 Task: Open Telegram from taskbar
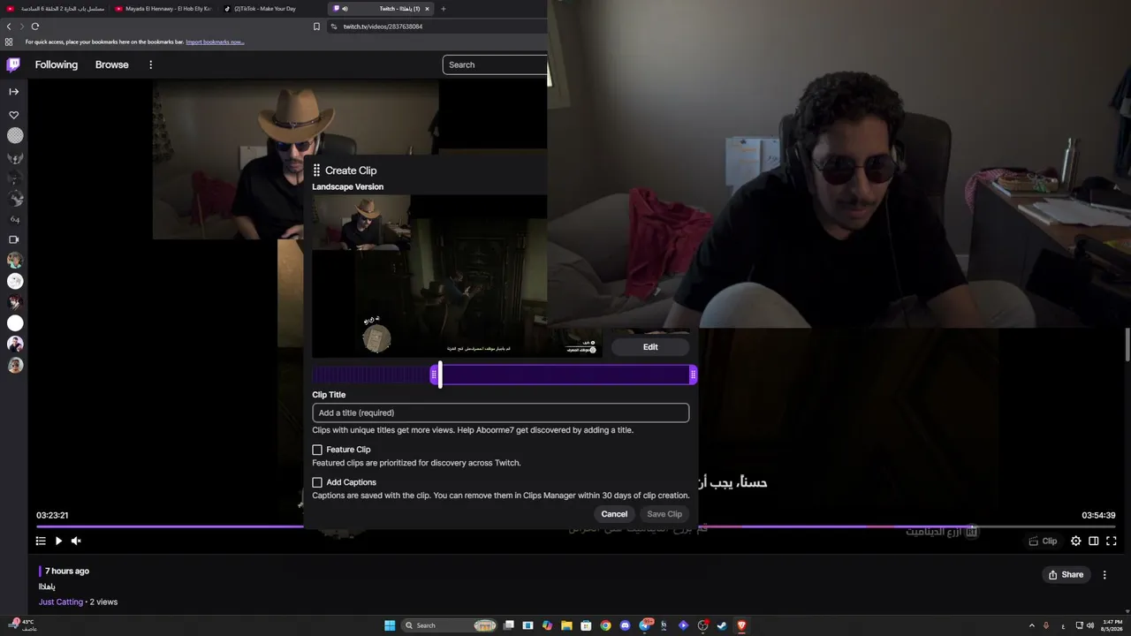click(646, 625)
